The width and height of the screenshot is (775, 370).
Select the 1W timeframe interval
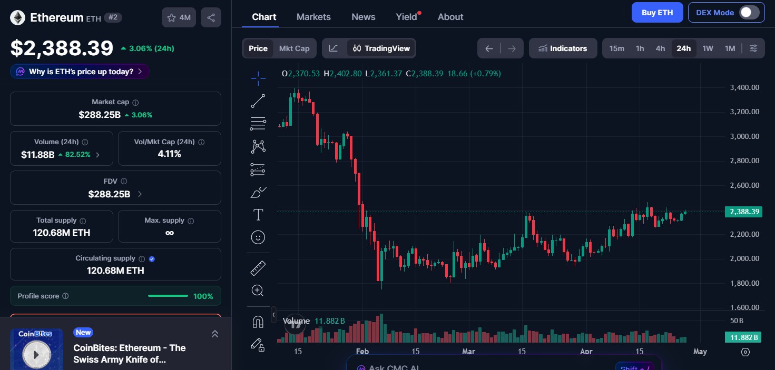[708, 48]
